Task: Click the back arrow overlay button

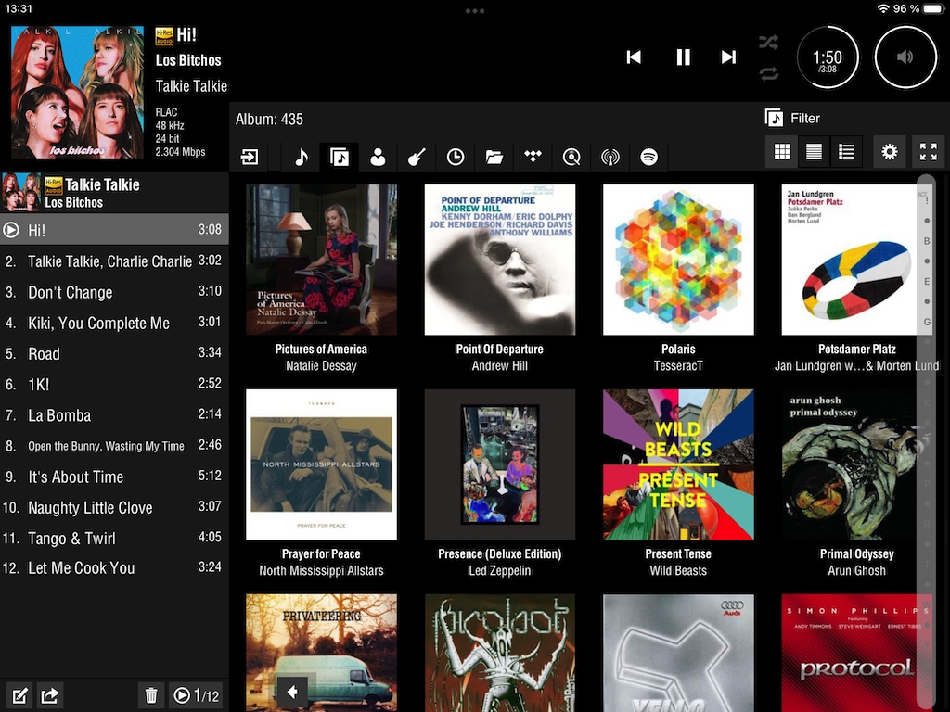Action: (x=292, y=692)
